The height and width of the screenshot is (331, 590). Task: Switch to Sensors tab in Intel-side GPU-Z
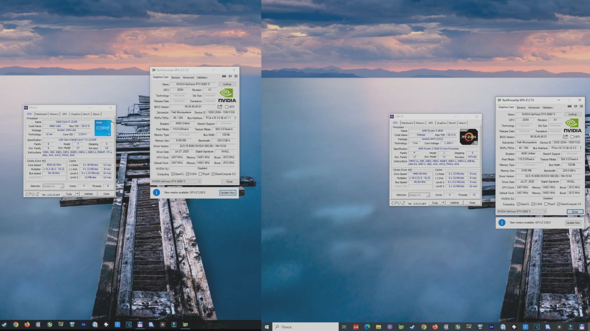pos(175,77)
